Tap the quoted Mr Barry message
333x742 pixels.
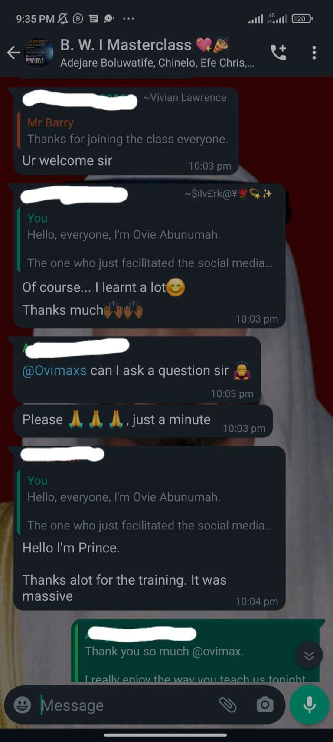point(126,131)
